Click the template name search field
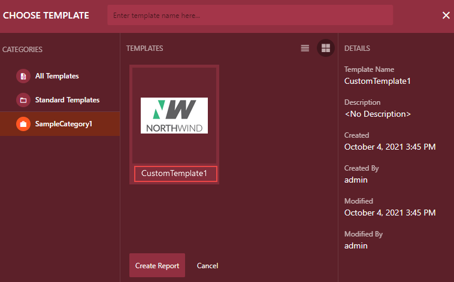Screen dimensions: 454x282 coord(250,16)
